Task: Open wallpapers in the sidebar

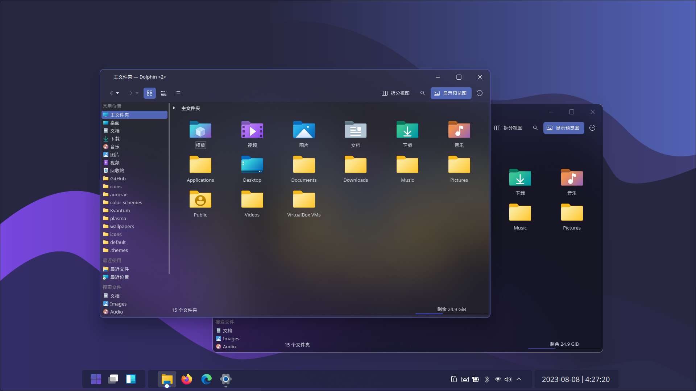Action: pyautogui.click(x=134, y=226)
